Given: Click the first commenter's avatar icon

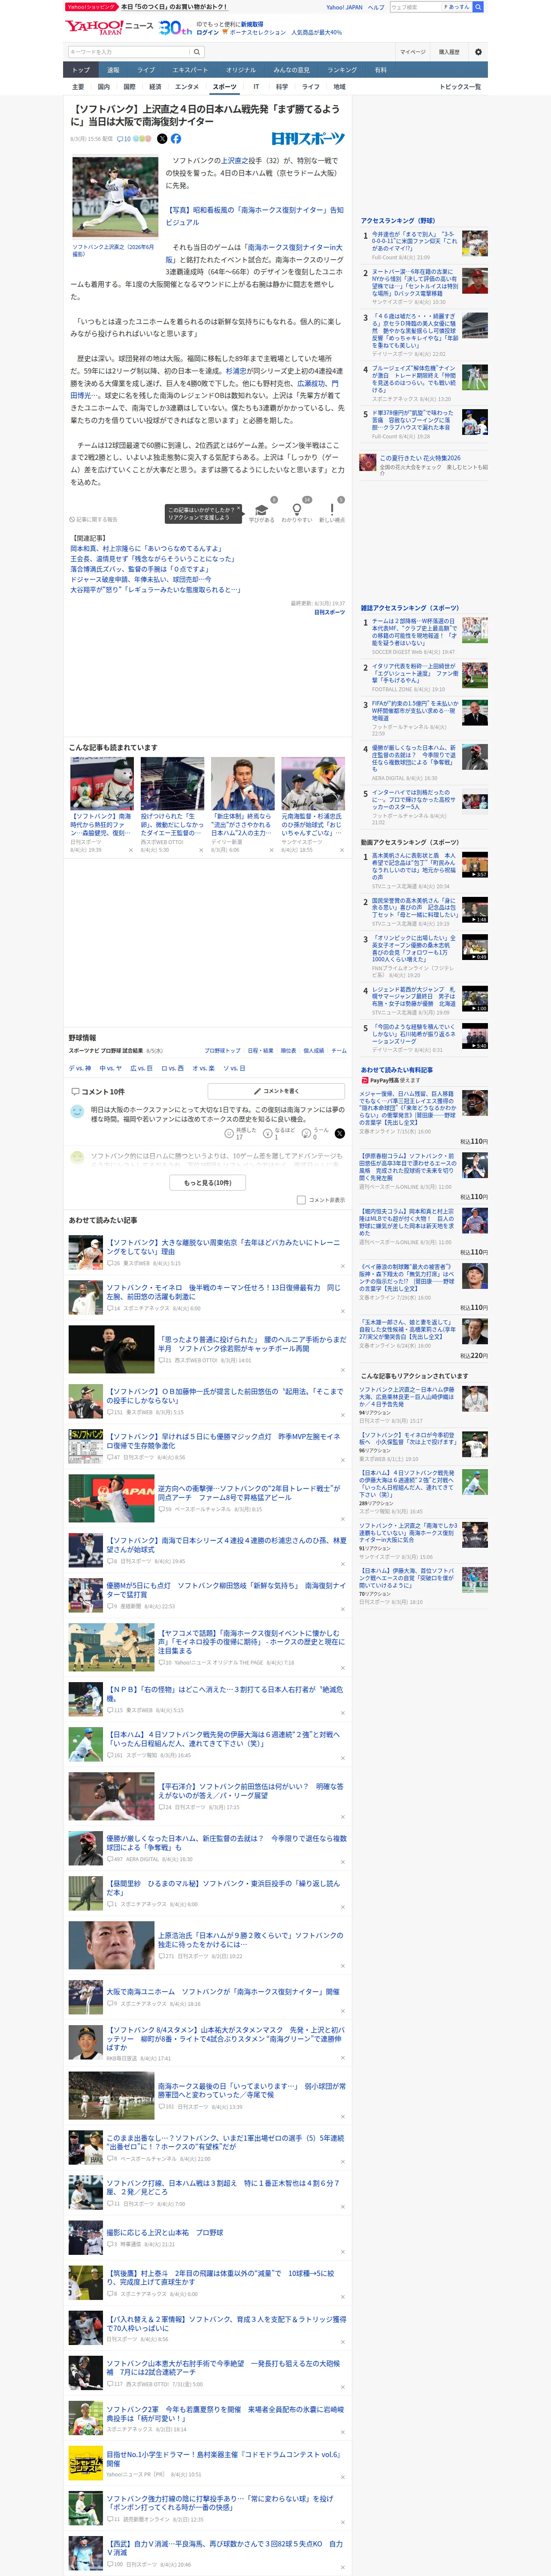Looking at the screenshot, I should pos(77,1111).
